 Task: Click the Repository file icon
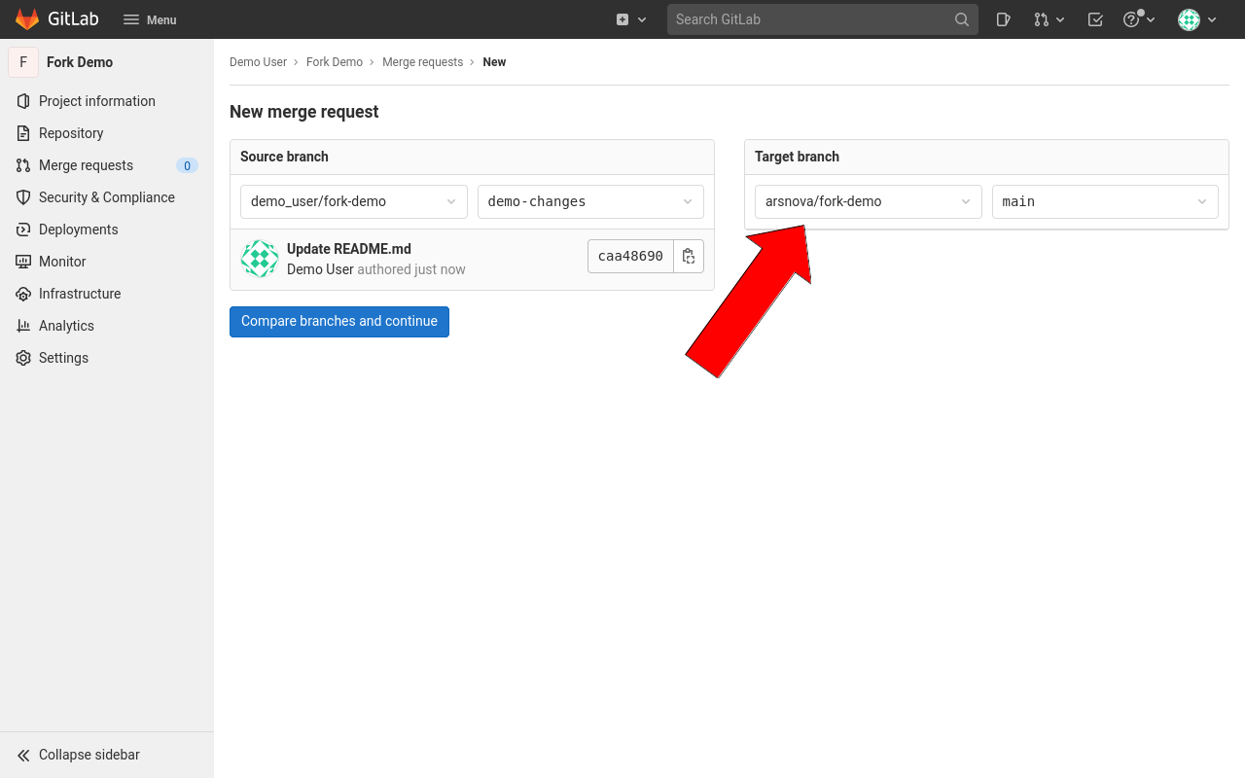(23, 133)
